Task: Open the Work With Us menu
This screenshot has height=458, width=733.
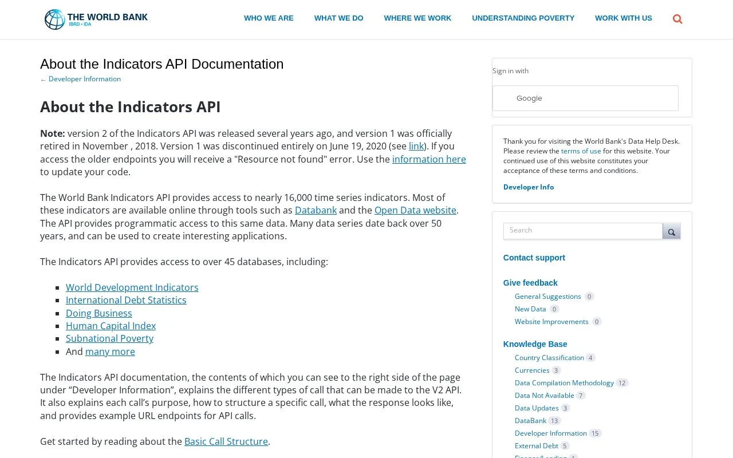Action: (623, 18)
